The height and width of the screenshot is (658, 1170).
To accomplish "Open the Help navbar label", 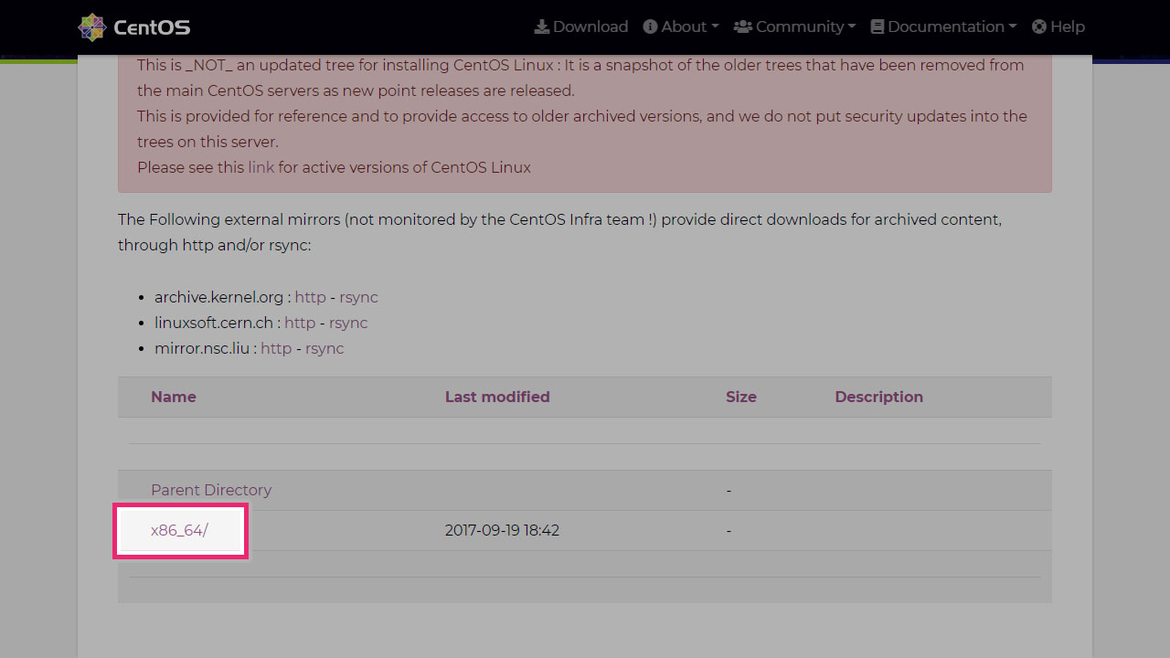I will pyautogui.click(x=1068, y=27).
